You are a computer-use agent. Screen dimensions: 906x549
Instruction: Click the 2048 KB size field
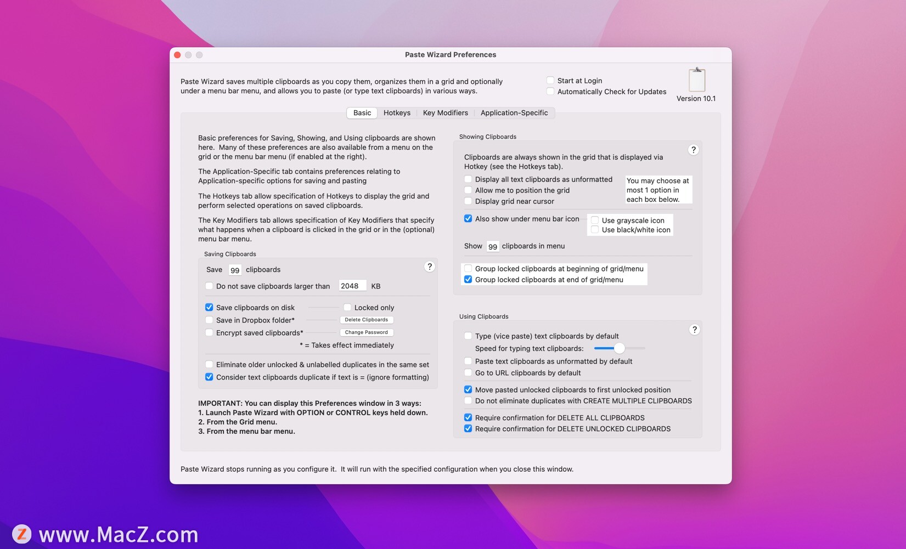[x=352, y=286]
